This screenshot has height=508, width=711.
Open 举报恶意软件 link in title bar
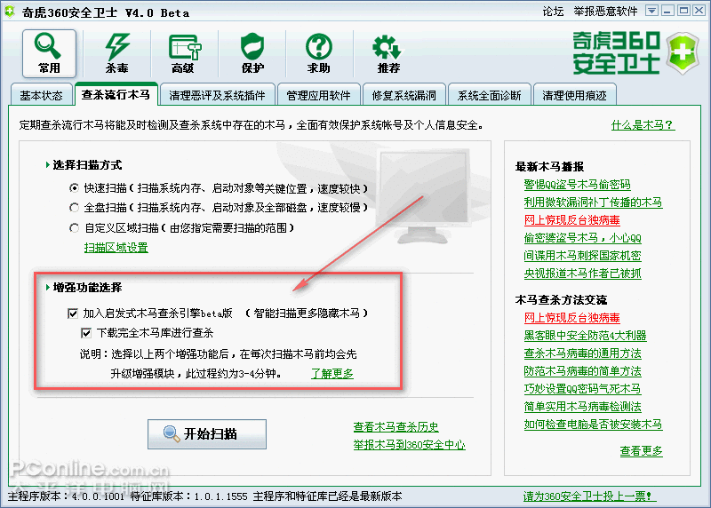[x=605, y=12]
